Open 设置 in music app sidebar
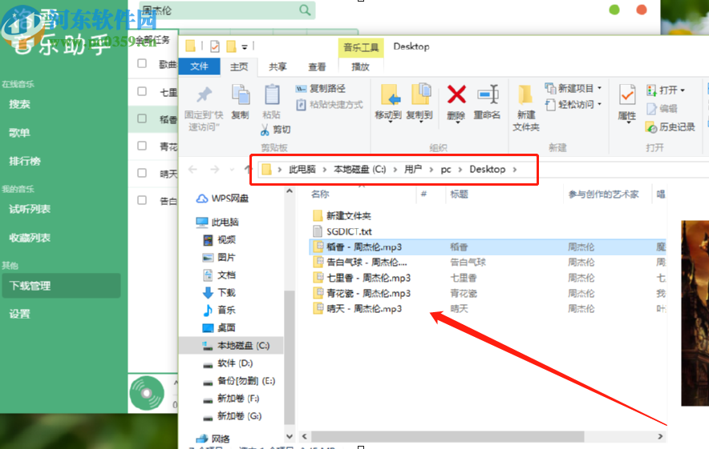The height and width of the screenshot is (449, 709). tap(19, 314)
